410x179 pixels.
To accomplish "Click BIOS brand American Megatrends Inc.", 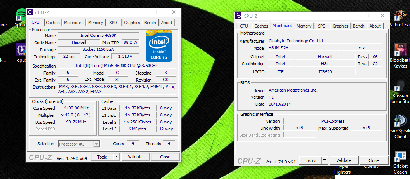I will [x=325, y=90].
